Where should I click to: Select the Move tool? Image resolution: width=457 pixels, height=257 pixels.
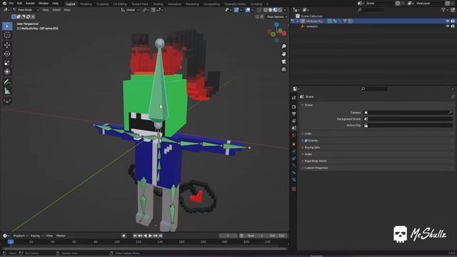7,44
